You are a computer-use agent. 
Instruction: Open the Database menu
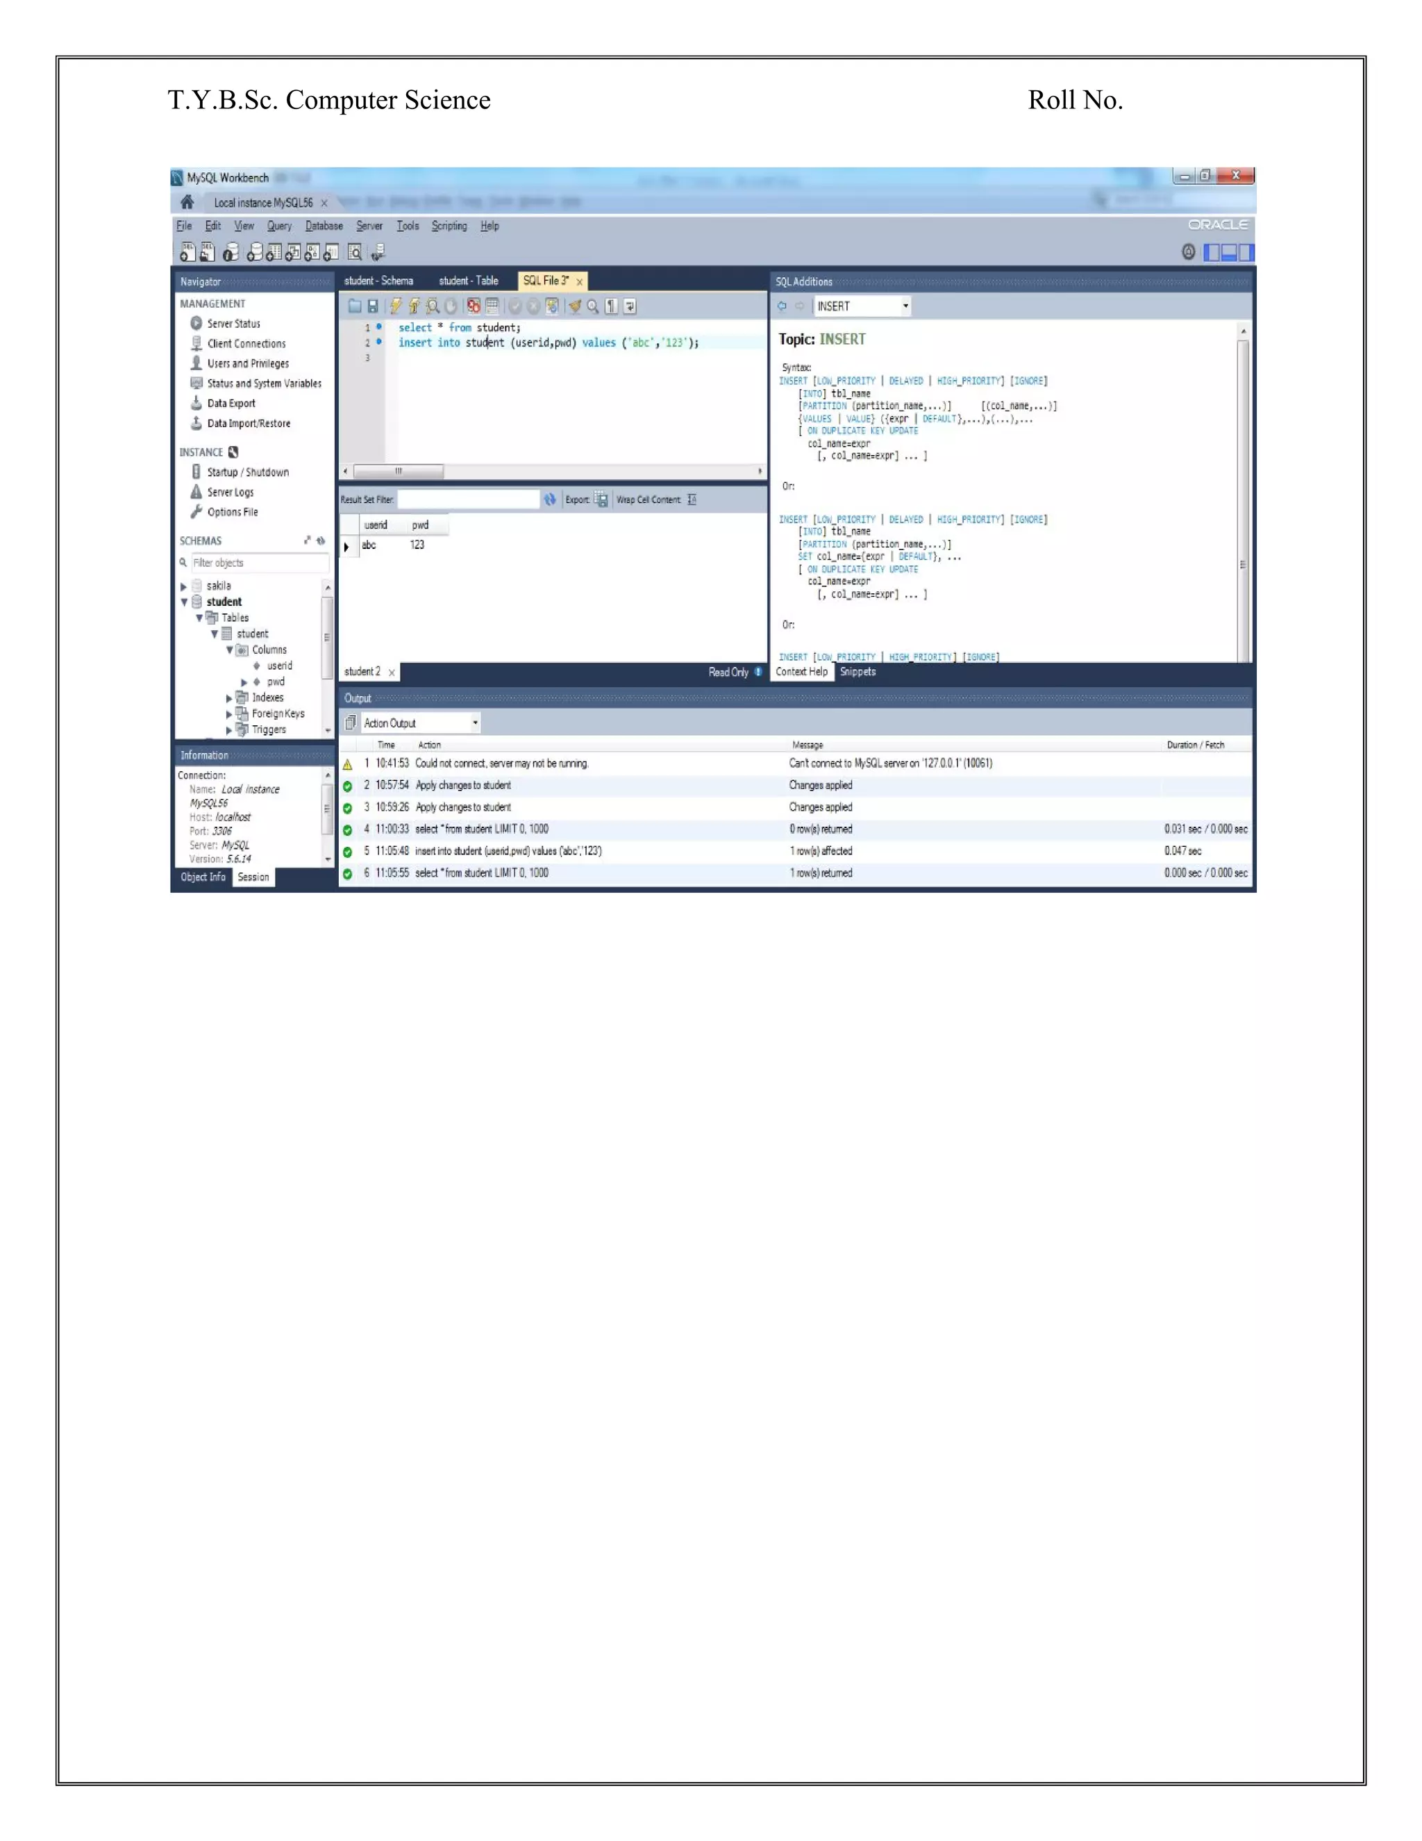[324, 226]
